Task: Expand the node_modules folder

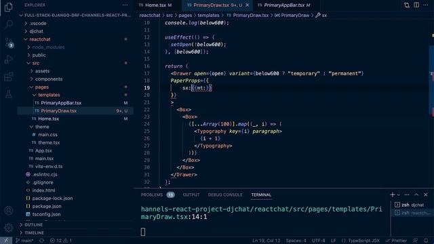Action: [x=48, y=47]
